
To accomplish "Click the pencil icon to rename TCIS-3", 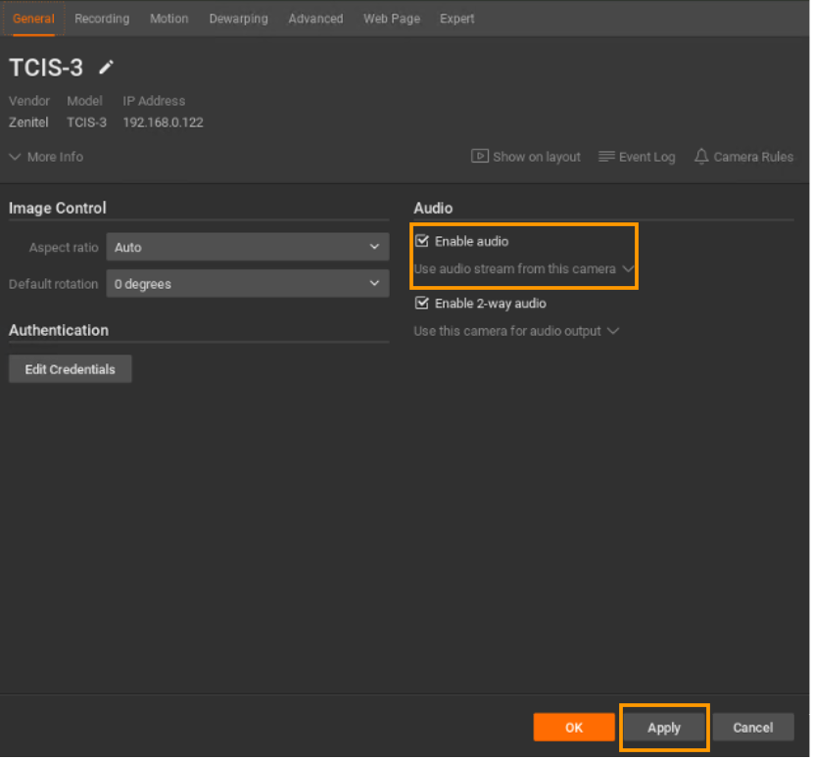I will coord(107,68).
